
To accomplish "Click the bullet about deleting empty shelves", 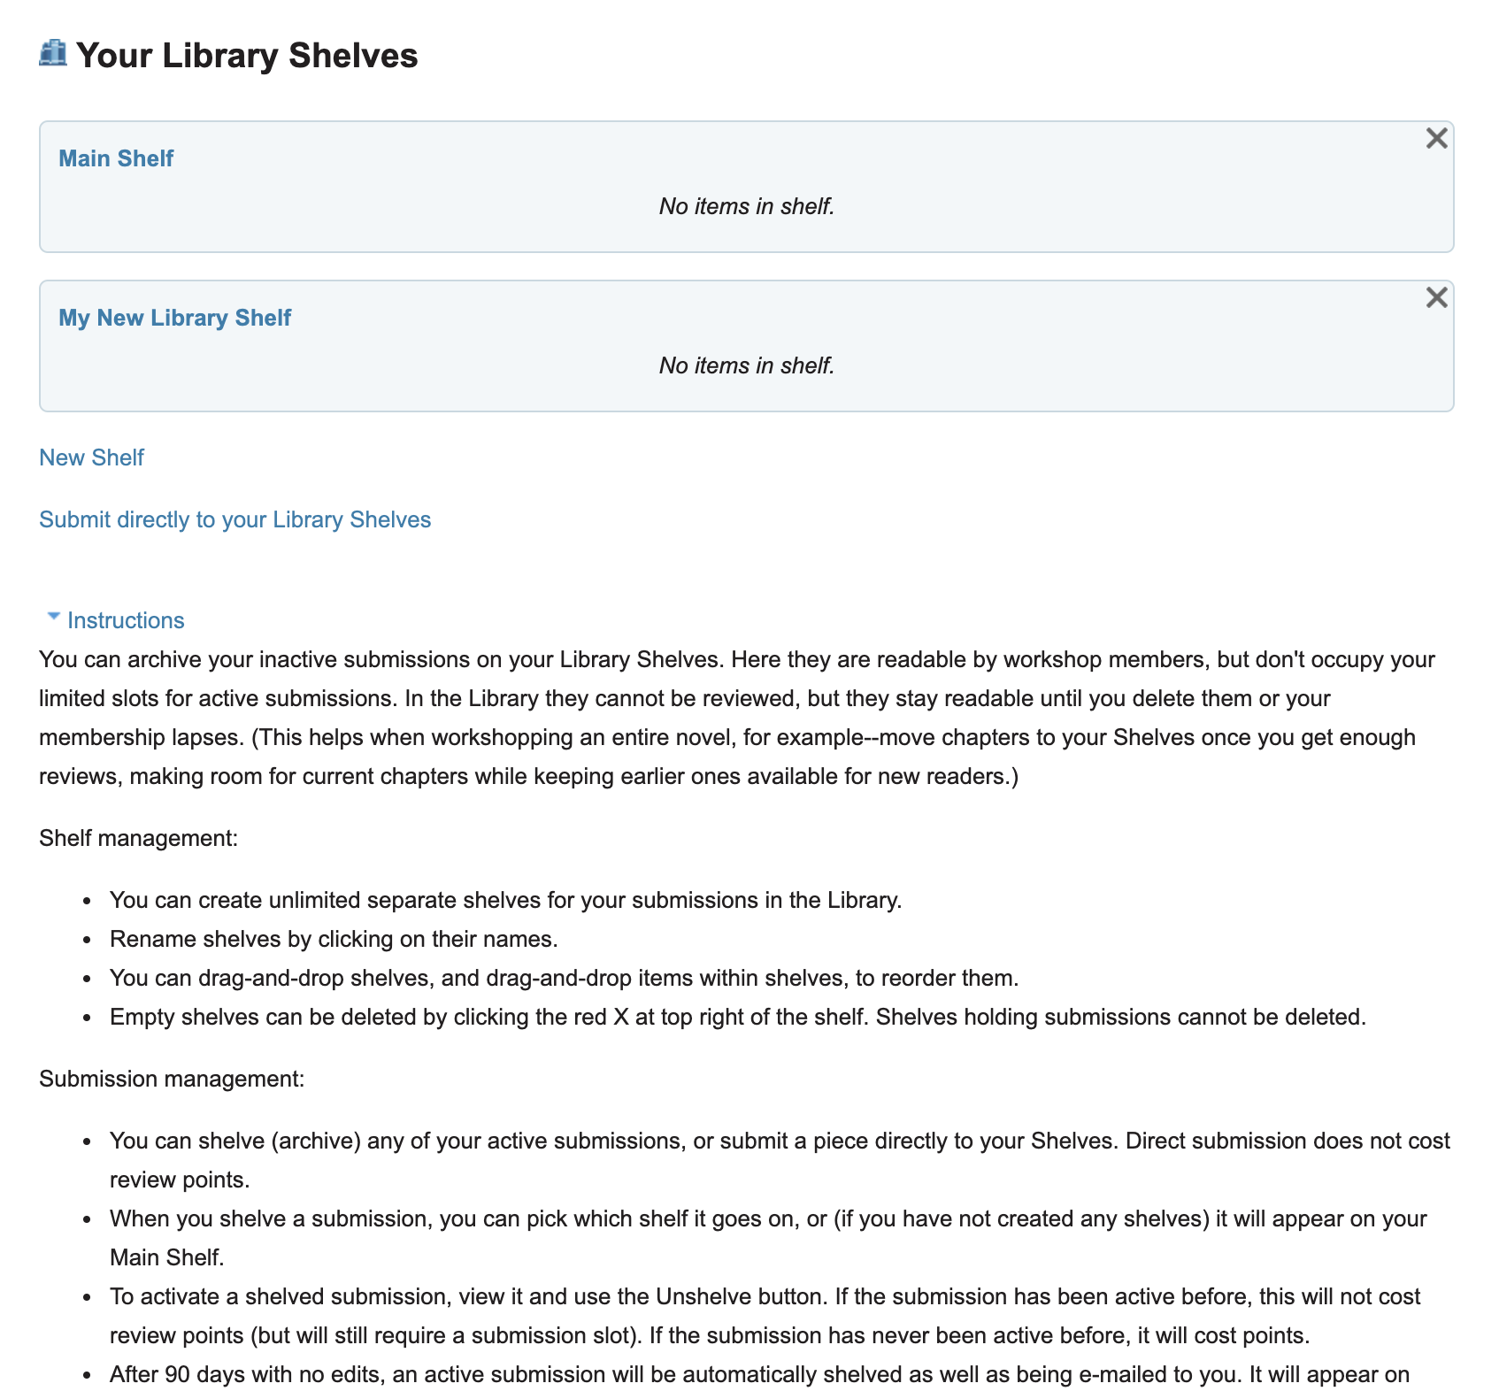I will coord(738,1017).
